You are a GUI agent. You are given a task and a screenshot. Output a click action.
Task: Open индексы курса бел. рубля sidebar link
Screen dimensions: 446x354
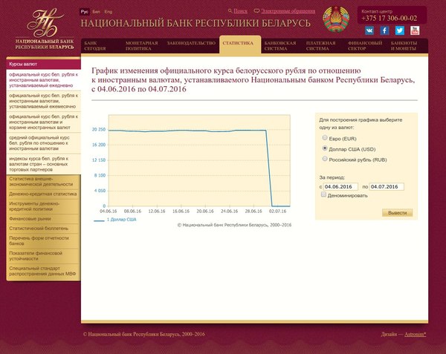click(44, 164)
